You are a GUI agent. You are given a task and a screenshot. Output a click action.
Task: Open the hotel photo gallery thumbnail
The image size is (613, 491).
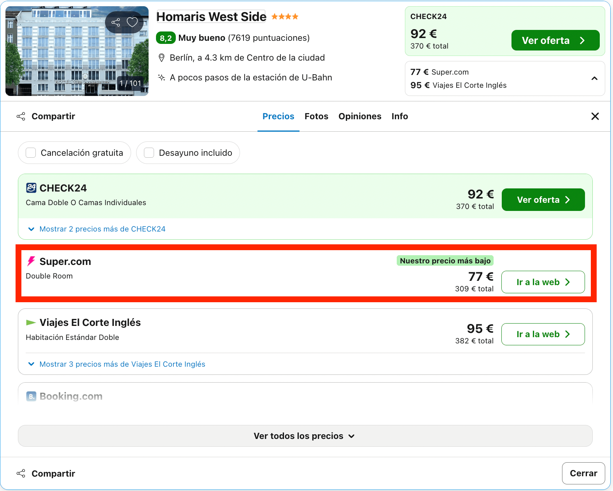[x=77, y=51]
